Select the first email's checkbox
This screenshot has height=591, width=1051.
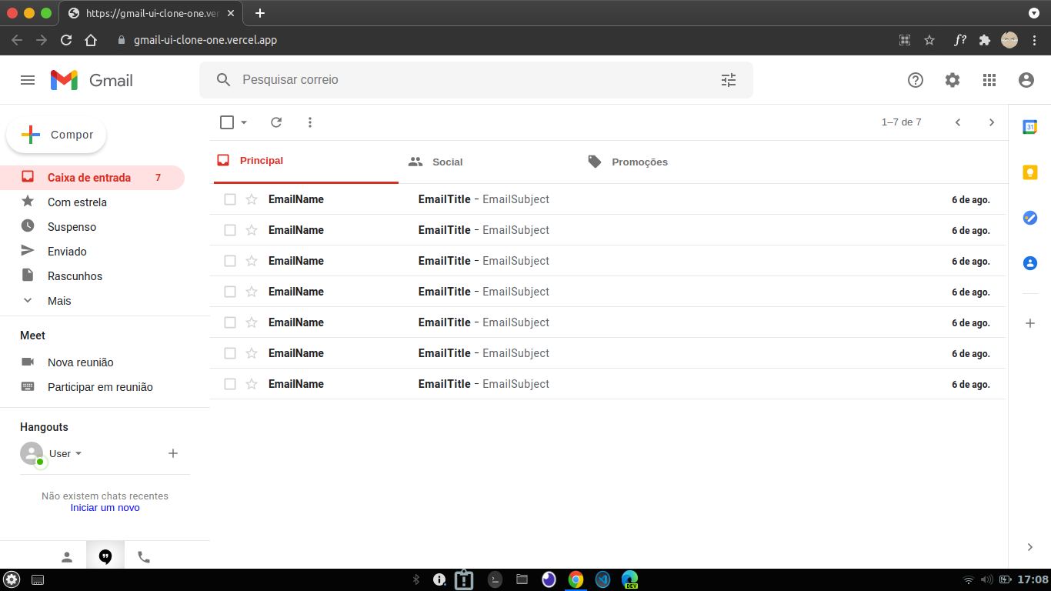229,199
